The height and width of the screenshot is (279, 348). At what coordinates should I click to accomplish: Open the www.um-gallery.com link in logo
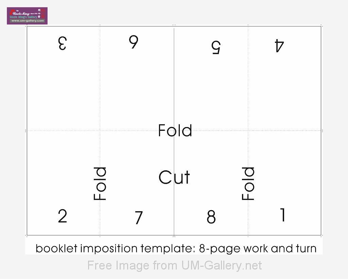pyautogui.click(x=28, y=21)
